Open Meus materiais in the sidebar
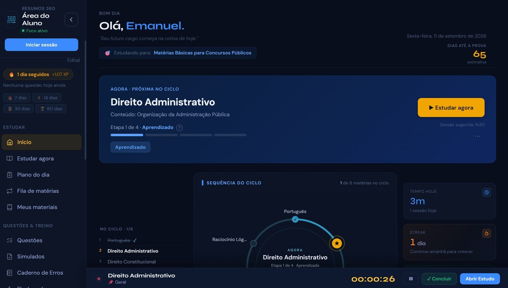Screen dimensions: 508x288 coord(41,207)
